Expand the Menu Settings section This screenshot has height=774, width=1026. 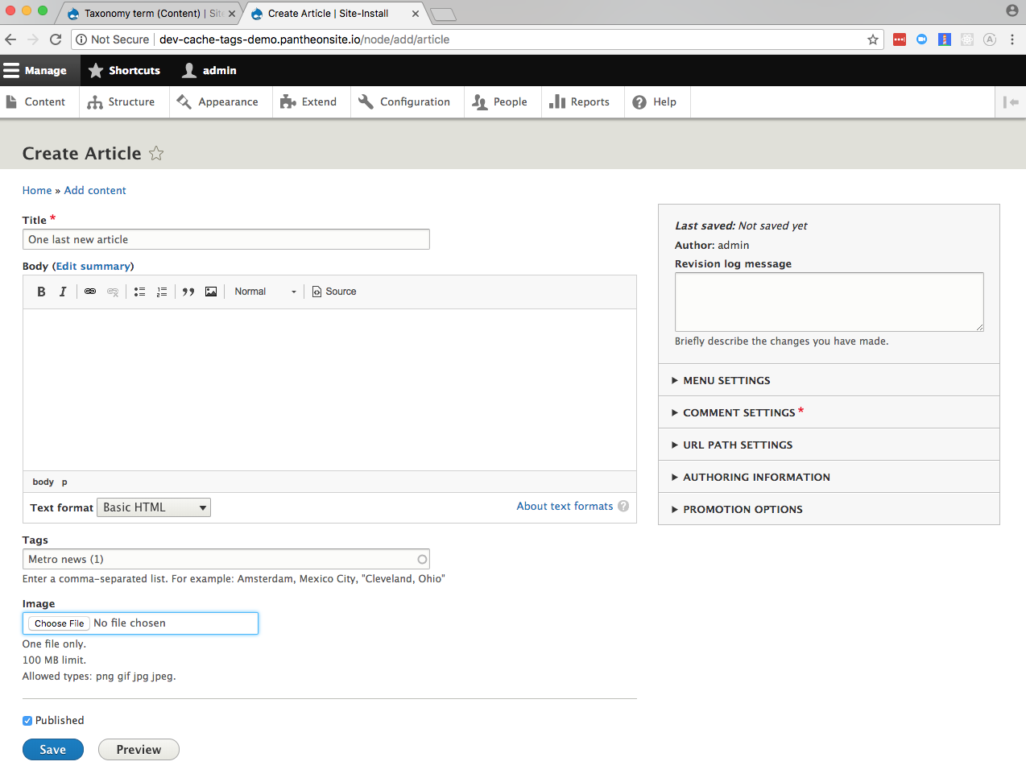coord(726,380)
